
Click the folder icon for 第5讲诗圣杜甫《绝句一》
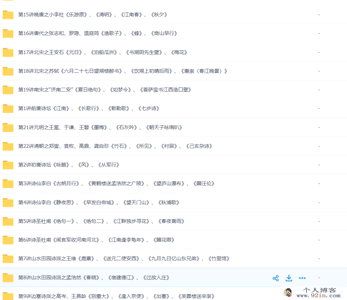(8, 221)
